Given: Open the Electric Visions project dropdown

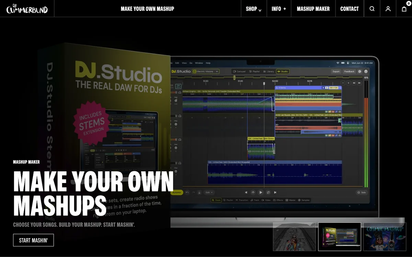Looking at the screenshot, I should [206, 71].
